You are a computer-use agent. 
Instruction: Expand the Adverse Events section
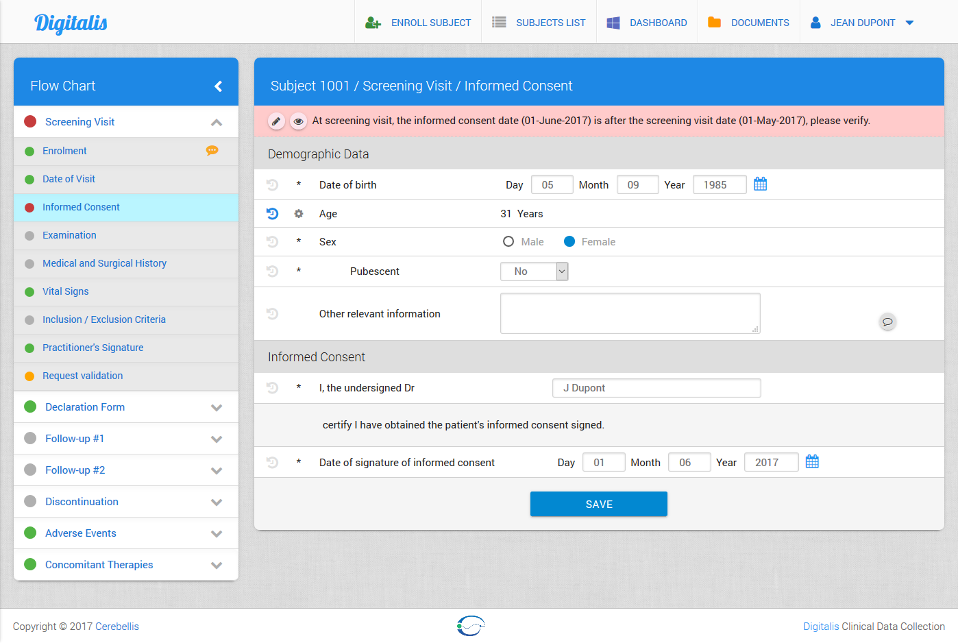click(217, 534)
